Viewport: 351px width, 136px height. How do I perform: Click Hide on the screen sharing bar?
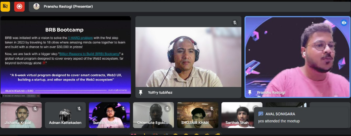(38, 96)
